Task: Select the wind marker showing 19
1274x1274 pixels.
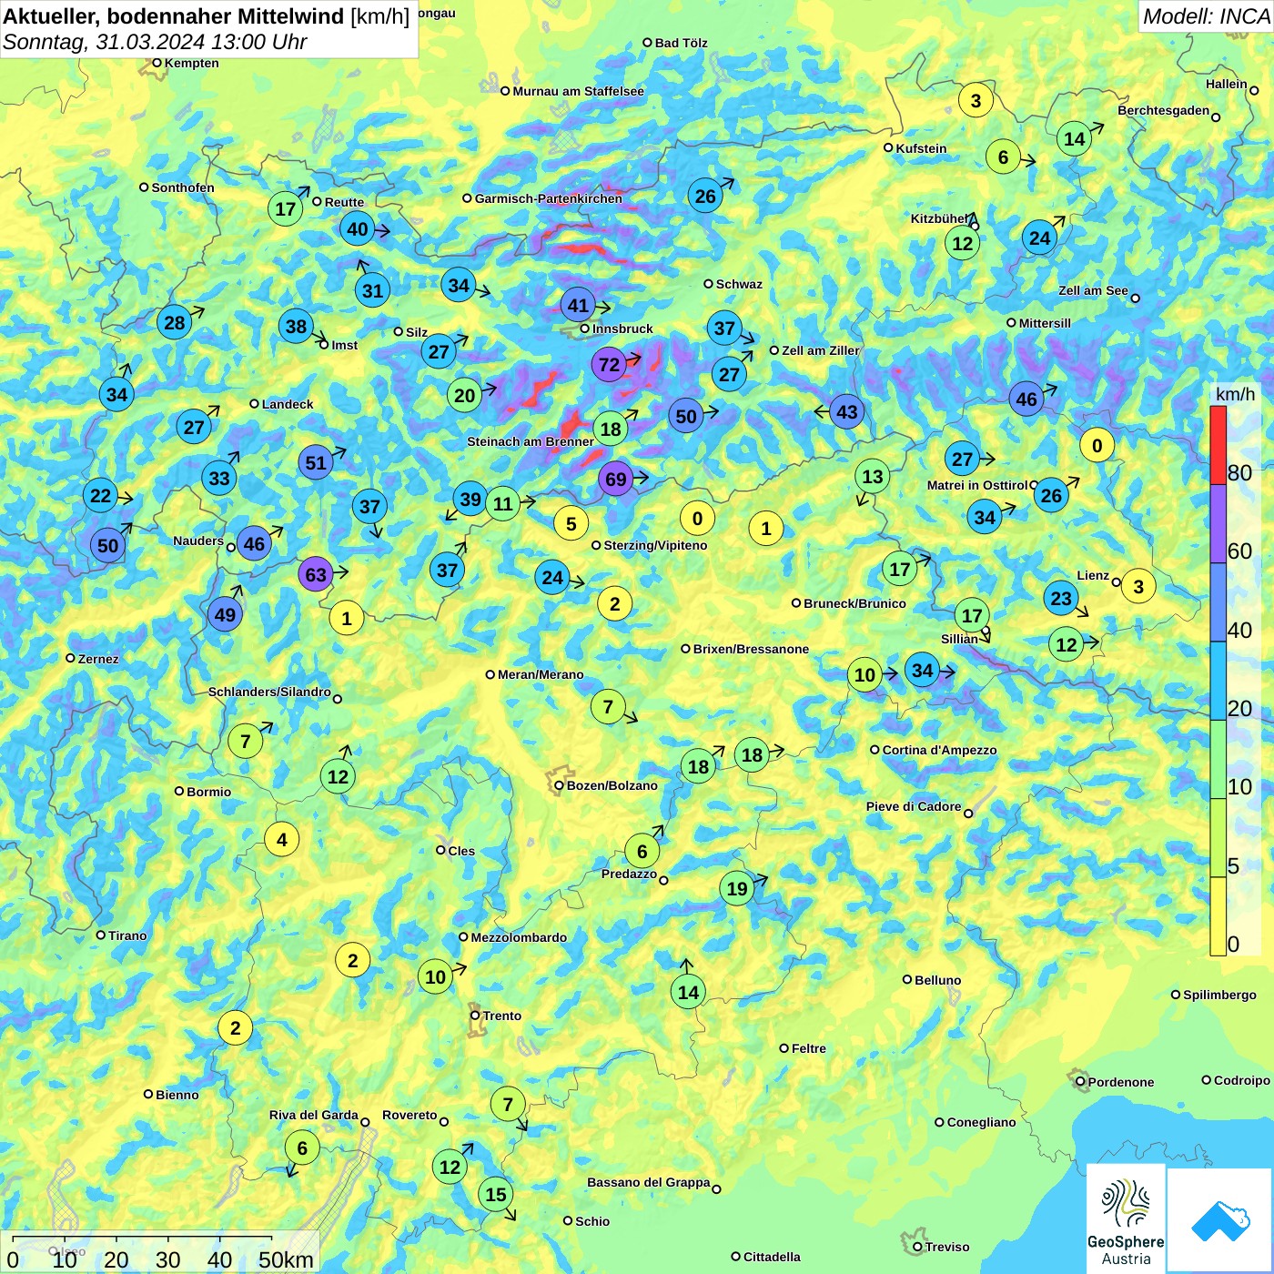Action: pos(737,888)
